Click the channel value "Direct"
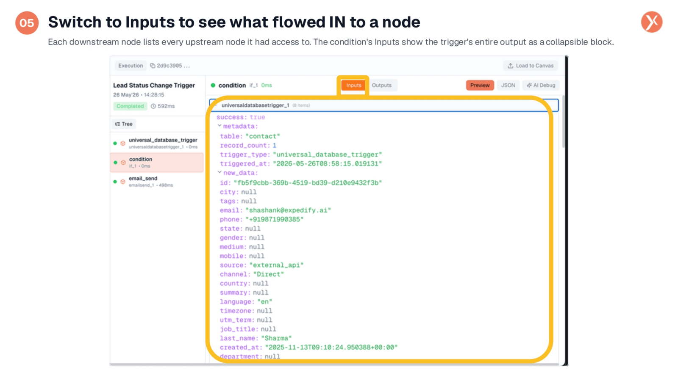 click(269, 274)
